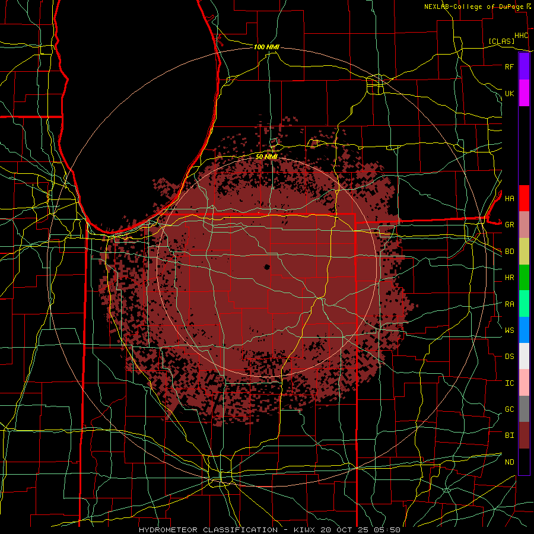Viewport: 534px width, 534px height.
Task: Click the WS legend label
Action: [510, 330]
